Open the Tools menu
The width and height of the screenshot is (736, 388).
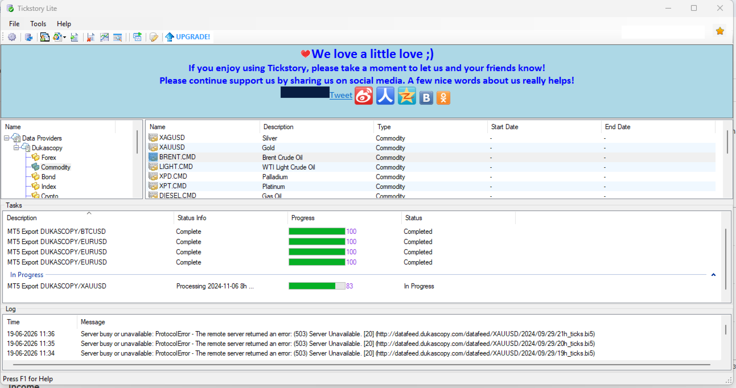(x=38, y=24)
